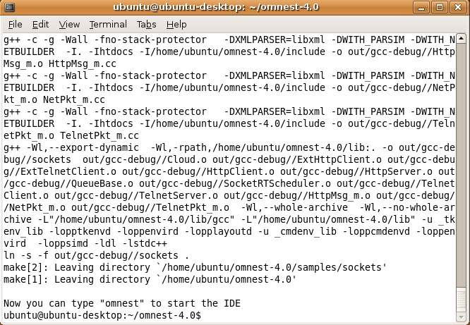Click the shell prompt line ubuntu@ubuntu-desktop:~/omnest-4.0$
Viewport: 470px width, 325px height.
(102, 315)
